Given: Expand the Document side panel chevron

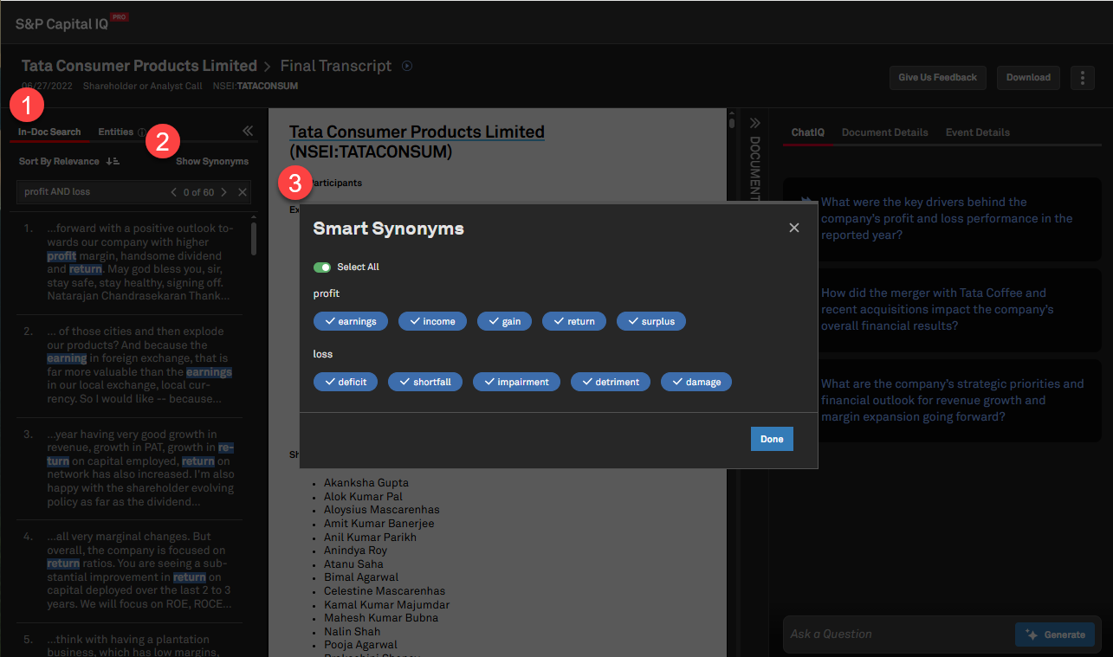Looking at the screenshot, I should click(754, 123).
